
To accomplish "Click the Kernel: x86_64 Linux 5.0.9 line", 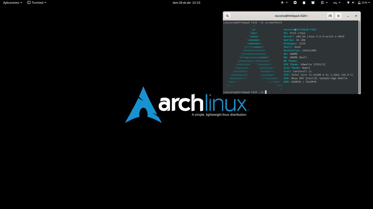I will click(314, 37).
